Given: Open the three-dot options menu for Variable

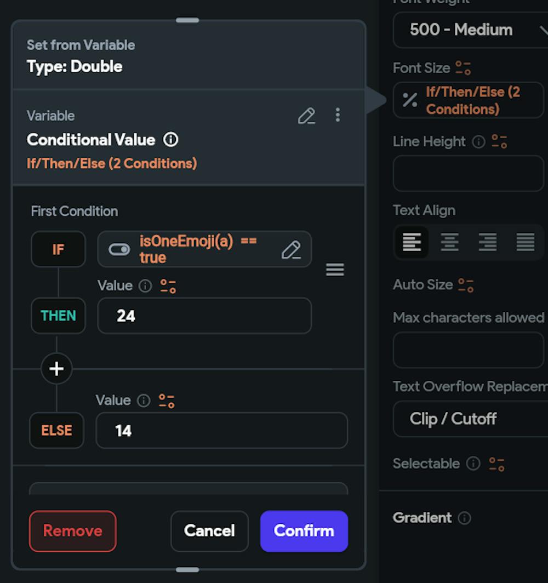Looking at the screenshot, I should point(338,115).
